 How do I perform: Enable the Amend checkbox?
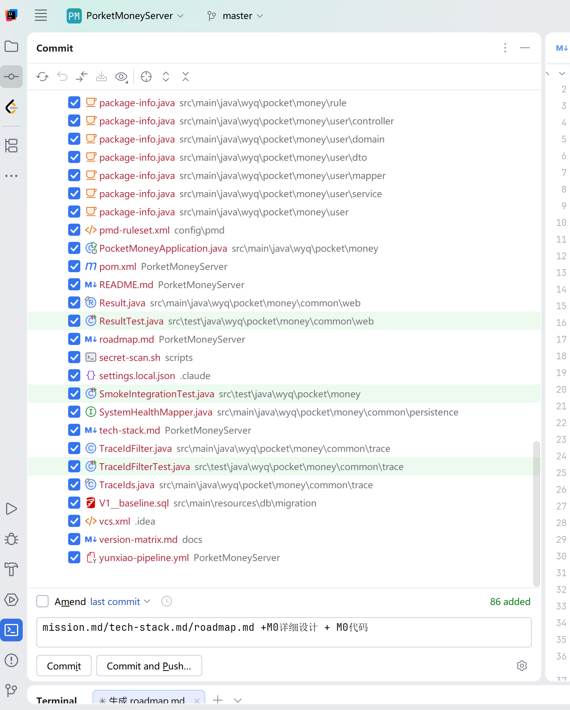[42, 601]
